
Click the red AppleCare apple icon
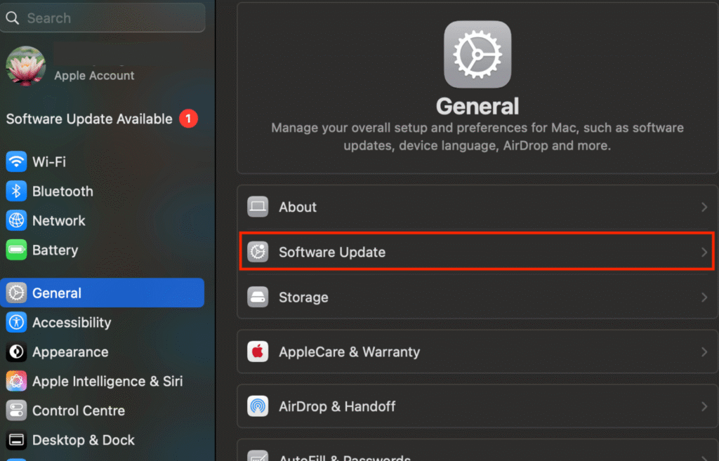tap(258, 352)
